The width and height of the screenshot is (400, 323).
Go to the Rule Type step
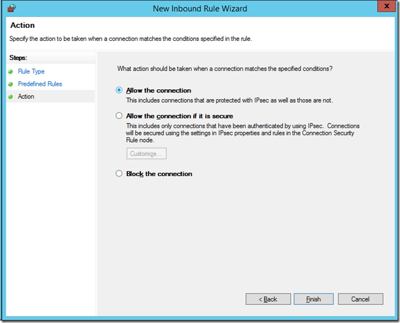pos(31,72)
